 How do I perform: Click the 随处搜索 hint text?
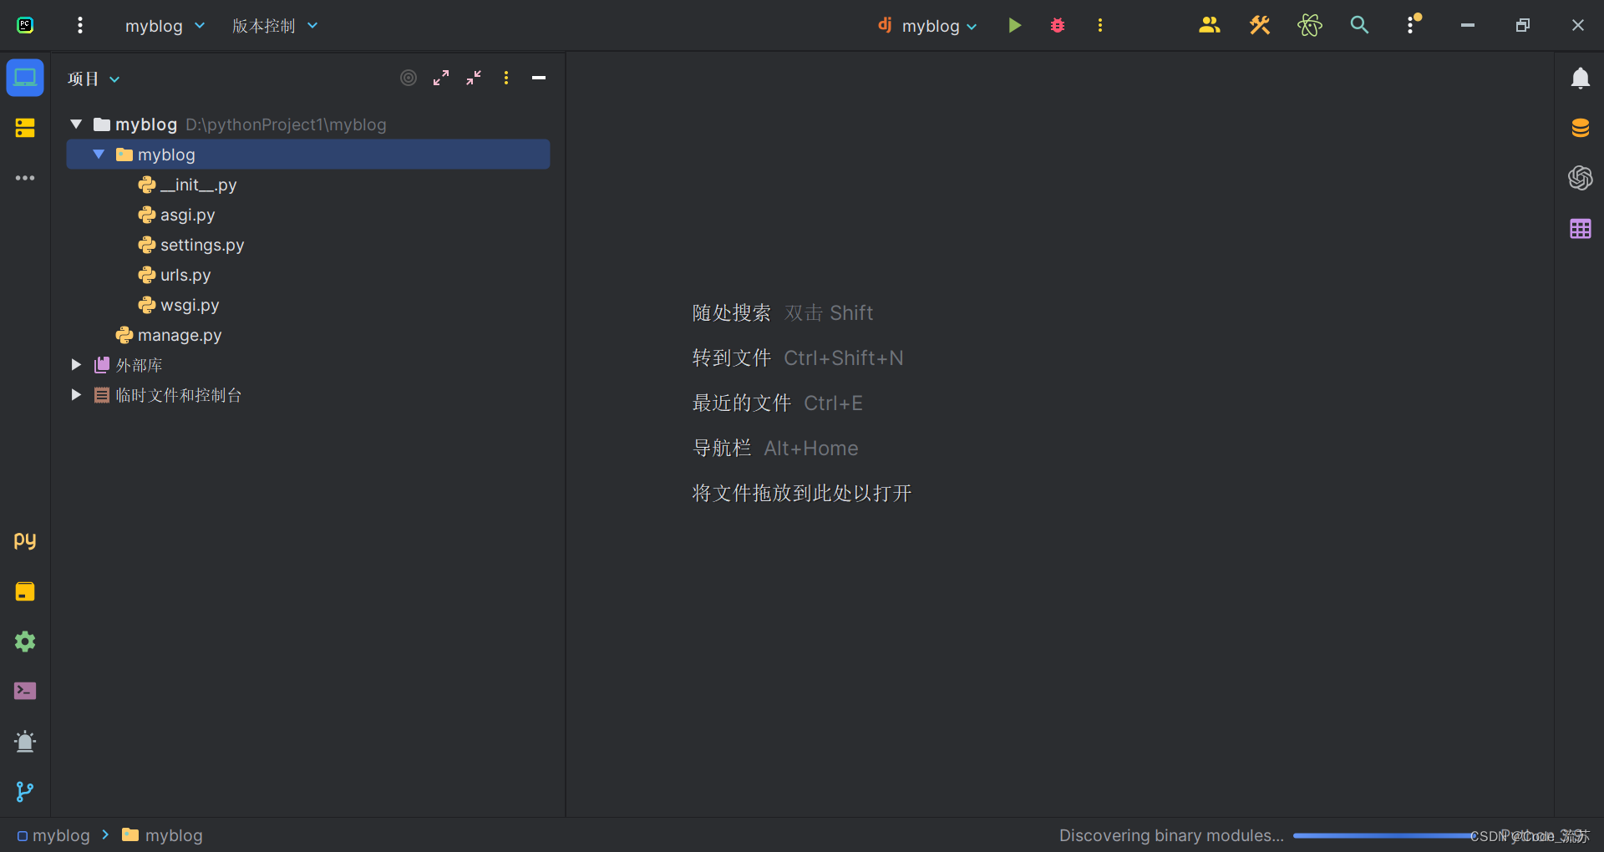[x=731, y=313]
